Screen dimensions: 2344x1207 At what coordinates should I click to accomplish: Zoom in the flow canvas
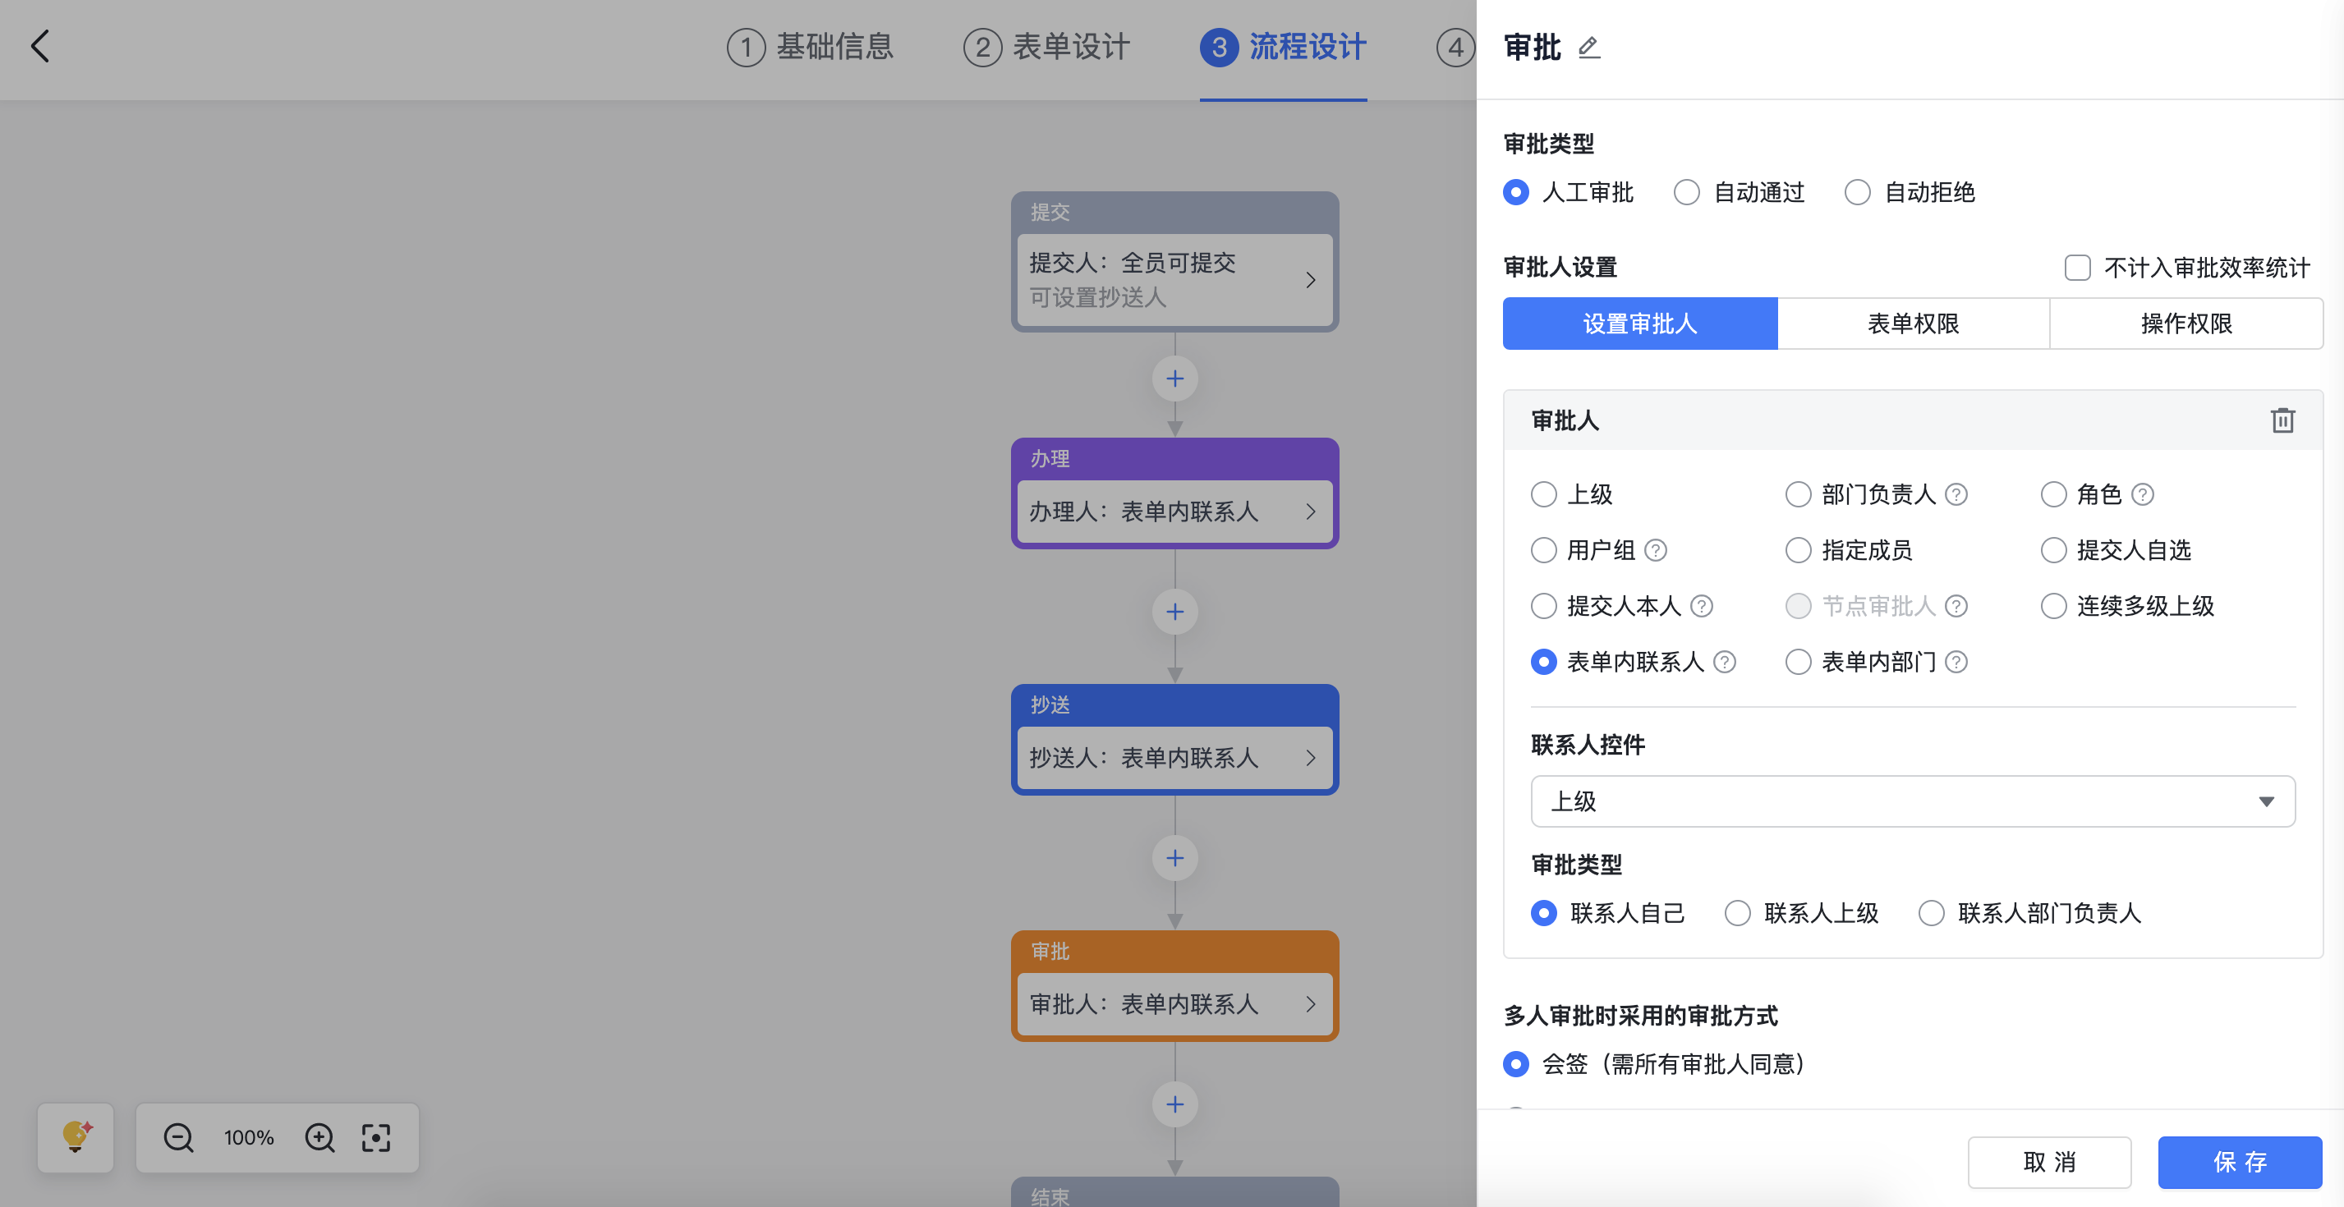[319, 1137]
